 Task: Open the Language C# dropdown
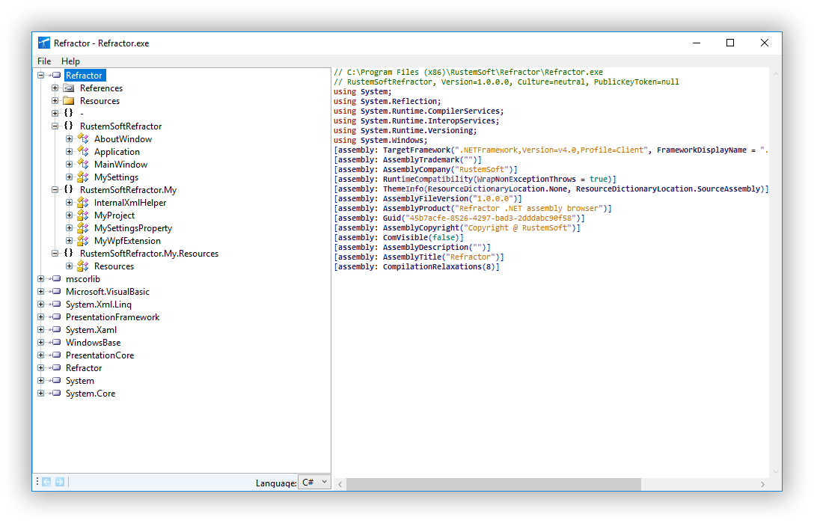(314, 482)
